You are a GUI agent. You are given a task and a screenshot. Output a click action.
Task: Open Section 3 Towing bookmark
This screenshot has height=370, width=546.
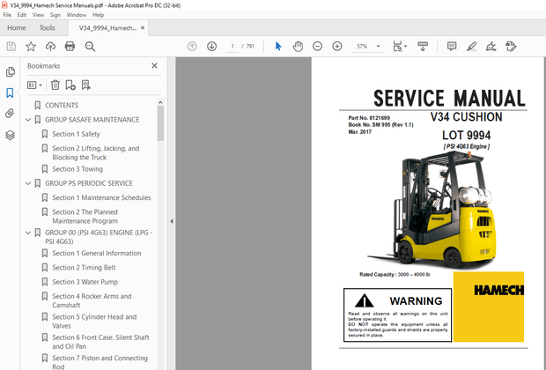(77, 169)
